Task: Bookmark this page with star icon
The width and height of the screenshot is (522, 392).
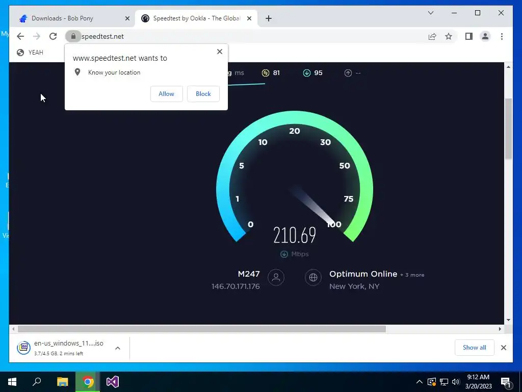Action: click(449, 36)
